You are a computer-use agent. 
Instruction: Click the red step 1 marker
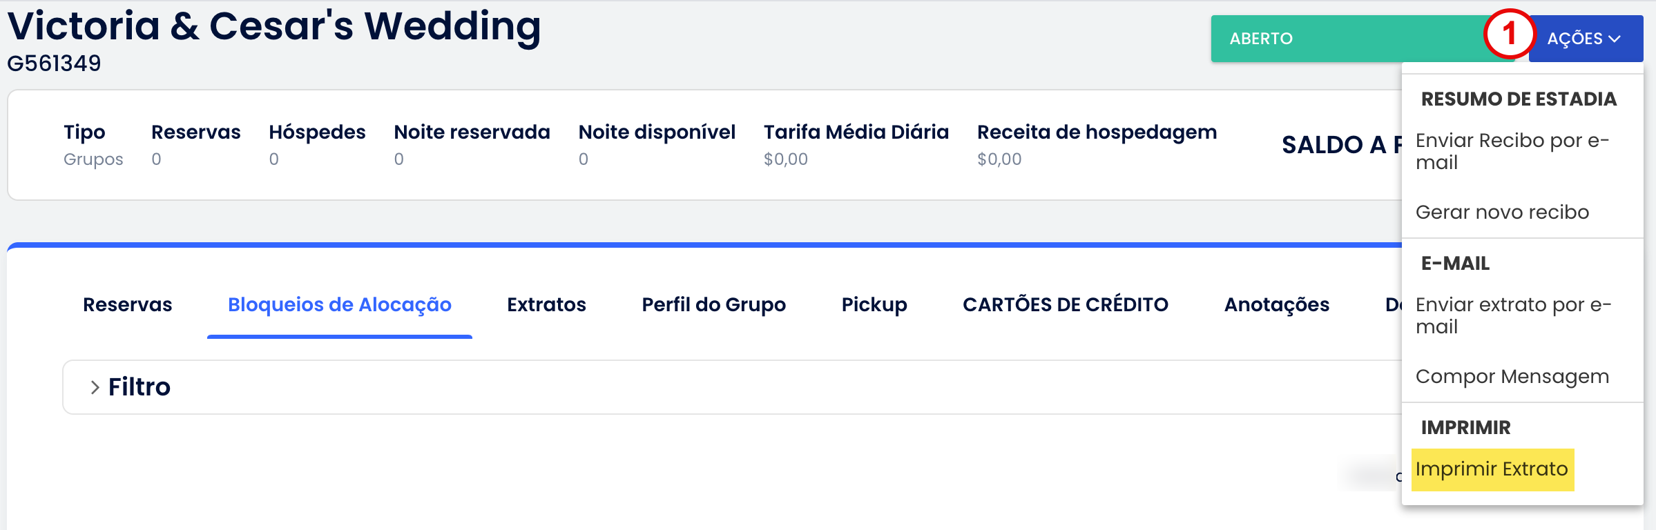(x=1509, y=34)
